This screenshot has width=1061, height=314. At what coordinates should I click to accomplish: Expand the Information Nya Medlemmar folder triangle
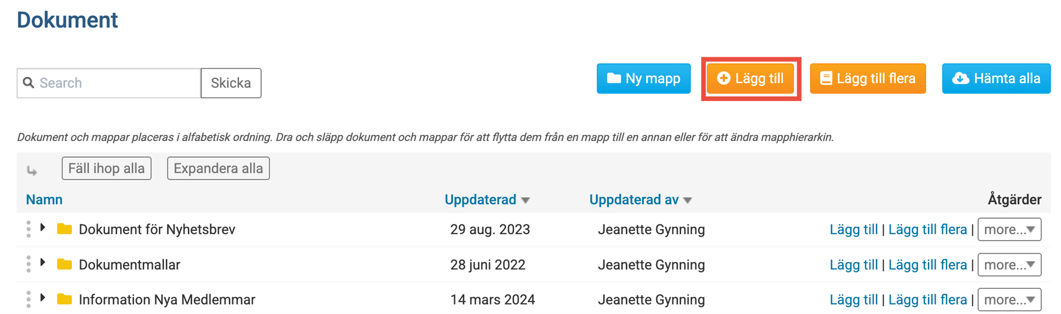43,298
